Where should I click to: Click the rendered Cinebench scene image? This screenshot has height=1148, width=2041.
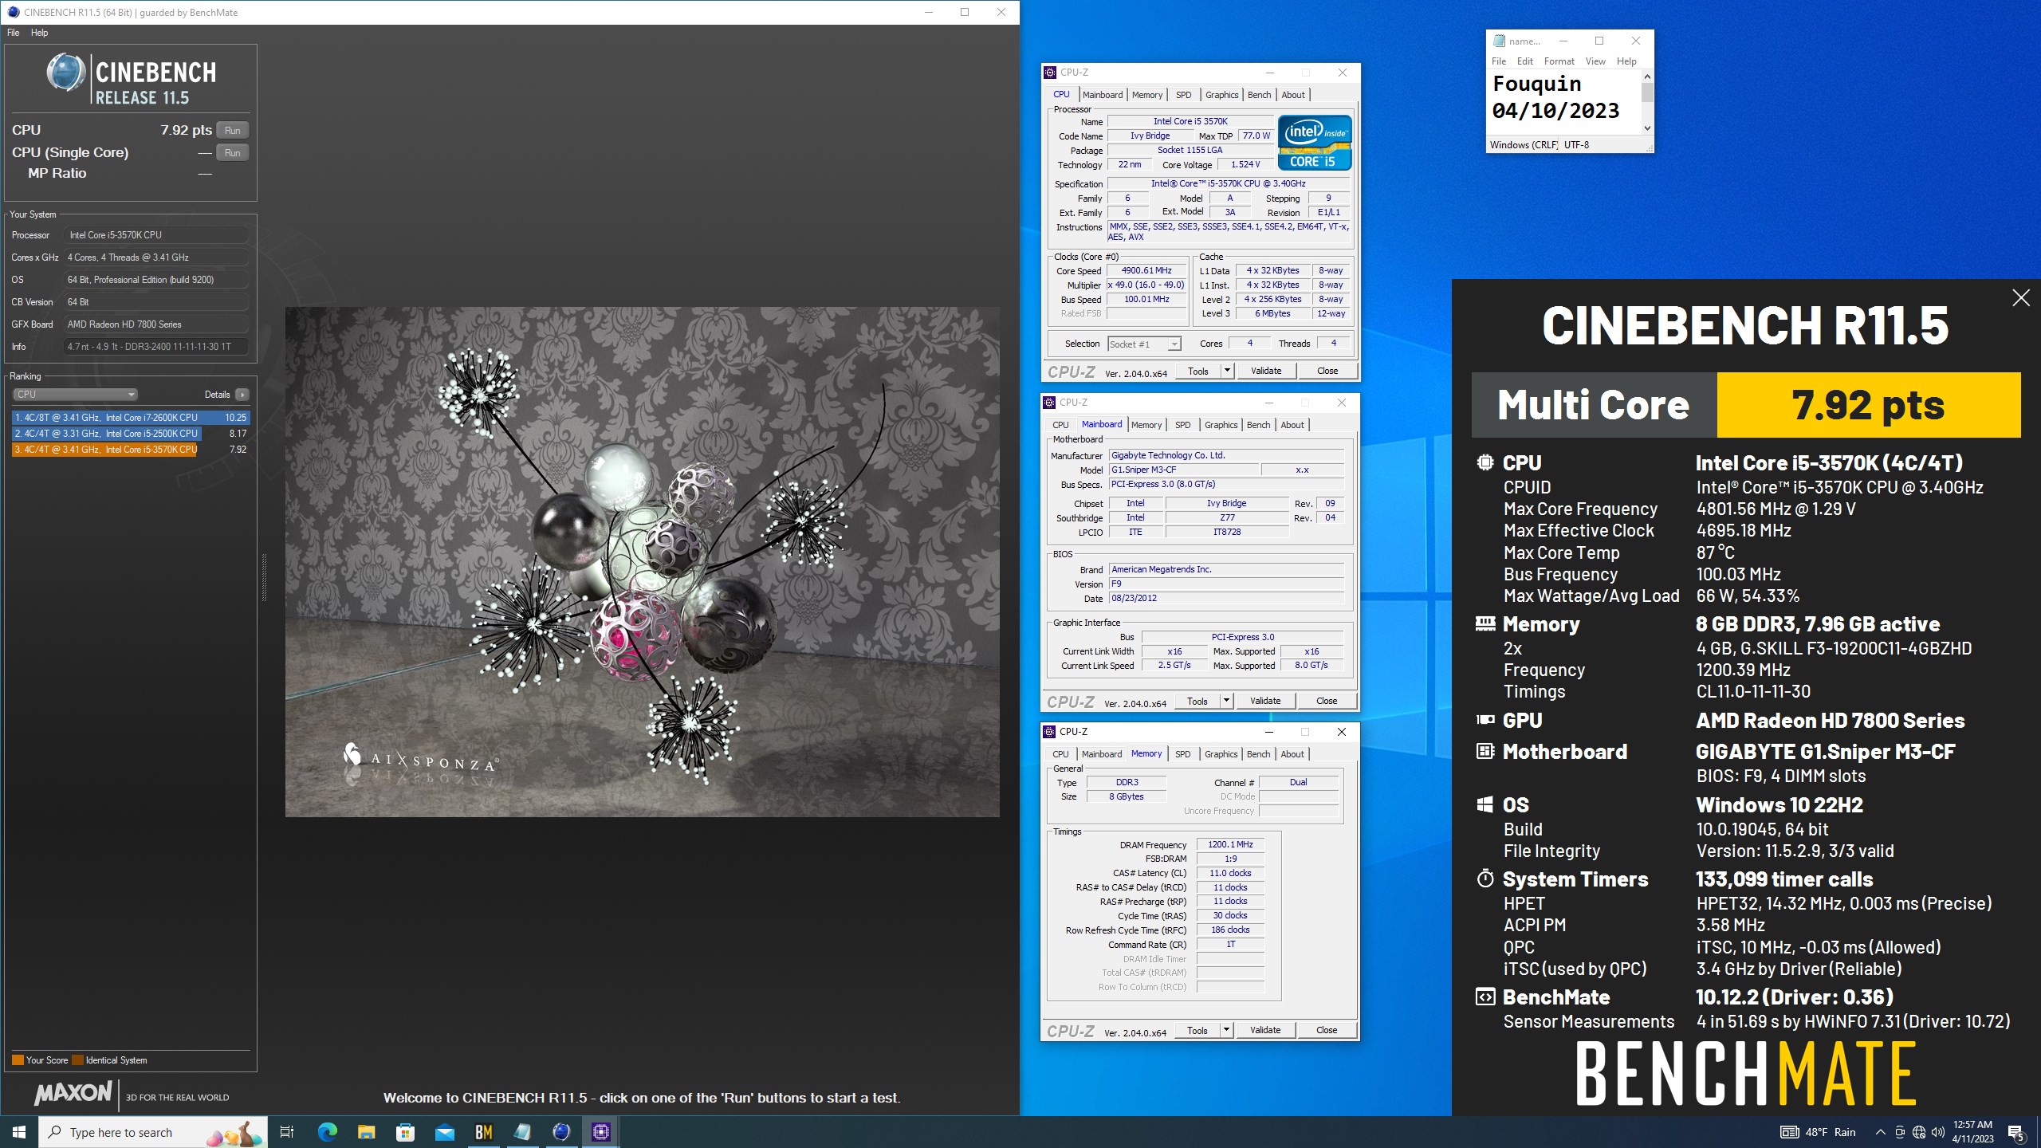click(643, 562)
